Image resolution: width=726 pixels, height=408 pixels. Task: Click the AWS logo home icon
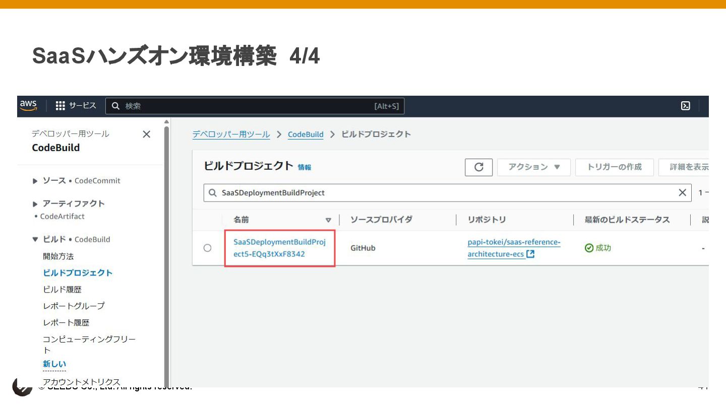(x=29, y=105)
